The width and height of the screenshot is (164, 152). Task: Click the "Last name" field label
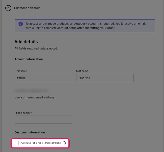click(82, 71)
